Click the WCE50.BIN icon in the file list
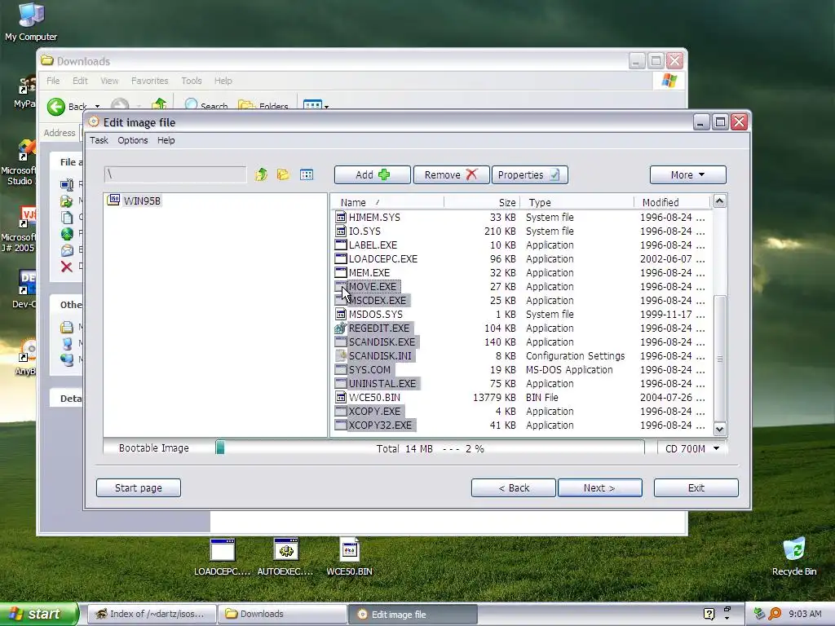835x626 pixels. [340, 397]
